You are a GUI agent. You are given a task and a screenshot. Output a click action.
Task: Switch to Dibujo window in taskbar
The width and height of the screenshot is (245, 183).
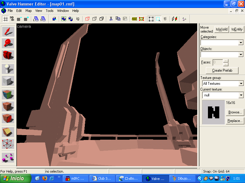click(182, 179)
